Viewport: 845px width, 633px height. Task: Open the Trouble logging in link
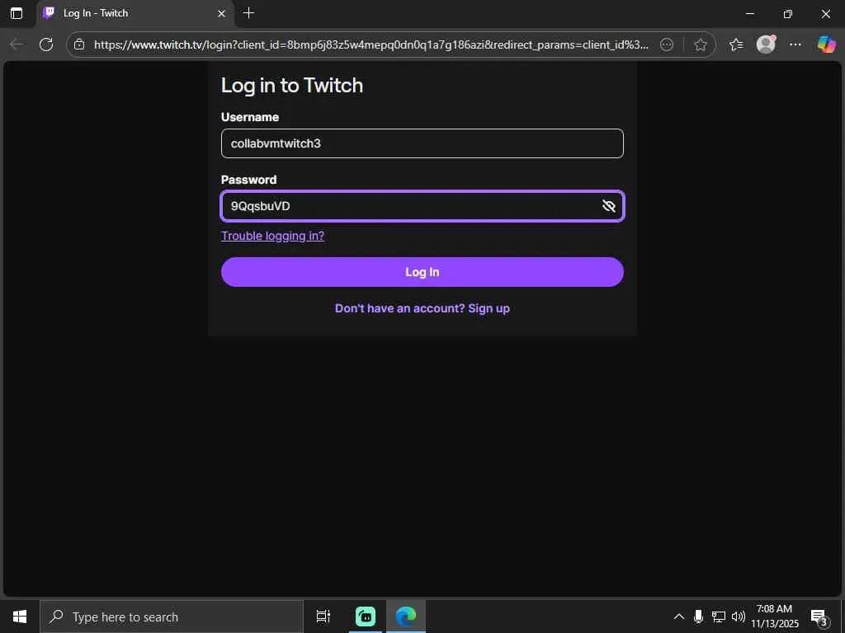tap(272, 236)
